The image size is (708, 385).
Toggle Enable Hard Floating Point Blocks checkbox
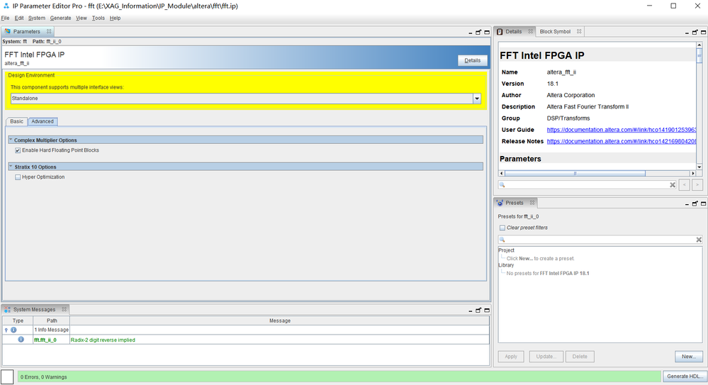[18, 150]
